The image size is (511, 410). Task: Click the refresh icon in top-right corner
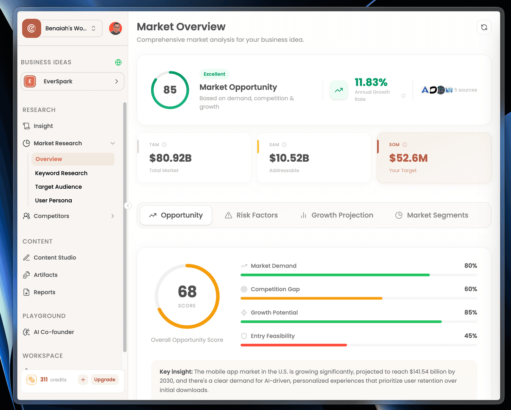point(484,27)
